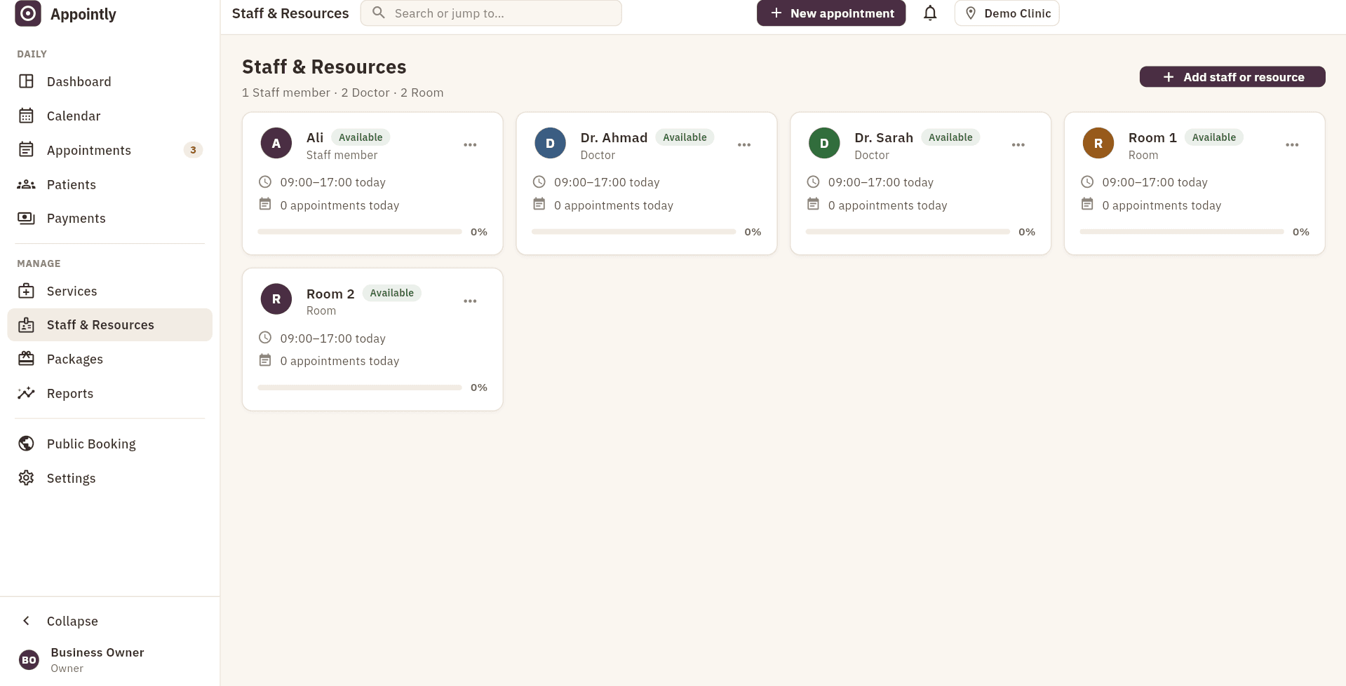Open Reports page
Screen dimensions: 1346x686
click(109, 394)
